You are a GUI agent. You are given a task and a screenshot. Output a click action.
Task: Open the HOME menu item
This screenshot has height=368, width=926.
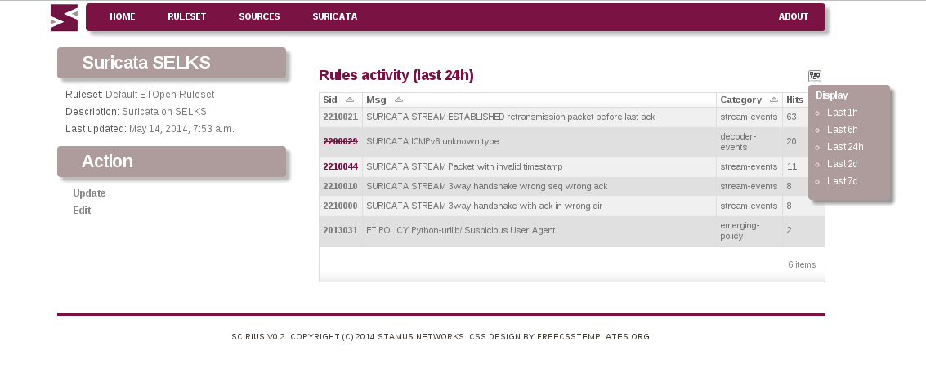pyautogui.click(x=123, y=16)
